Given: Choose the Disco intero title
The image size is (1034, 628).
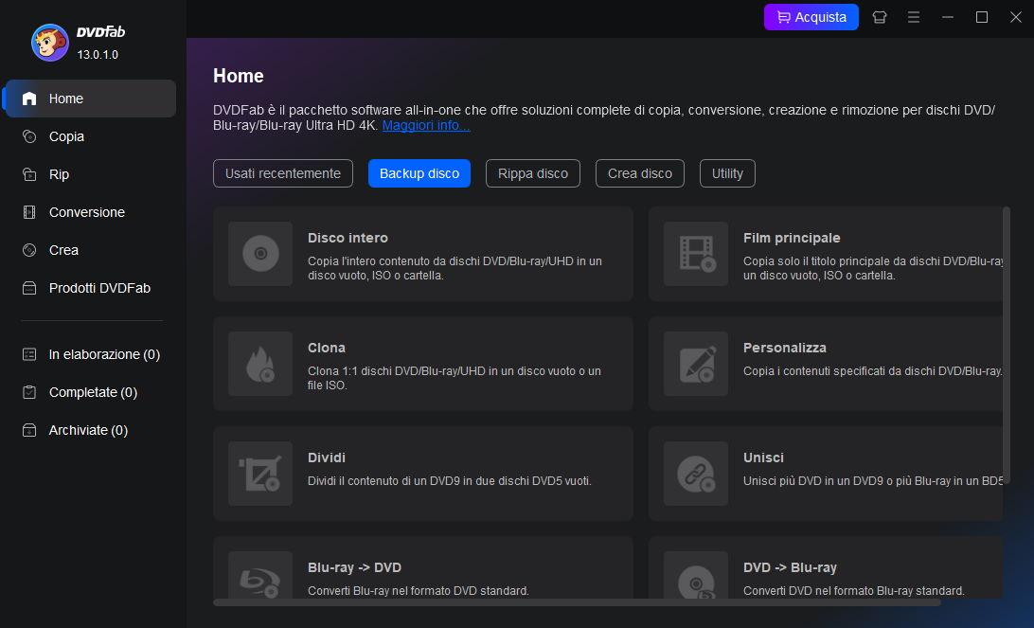Looking at the screenshot, I should 348,238.
